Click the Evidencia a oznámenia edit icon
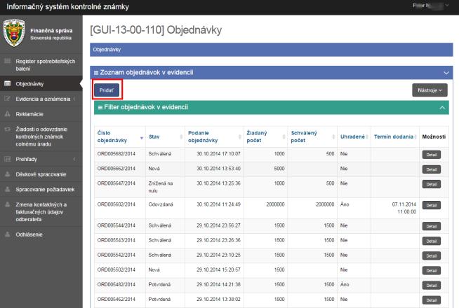The image size is (459, 308). click(x=8, y=99)
